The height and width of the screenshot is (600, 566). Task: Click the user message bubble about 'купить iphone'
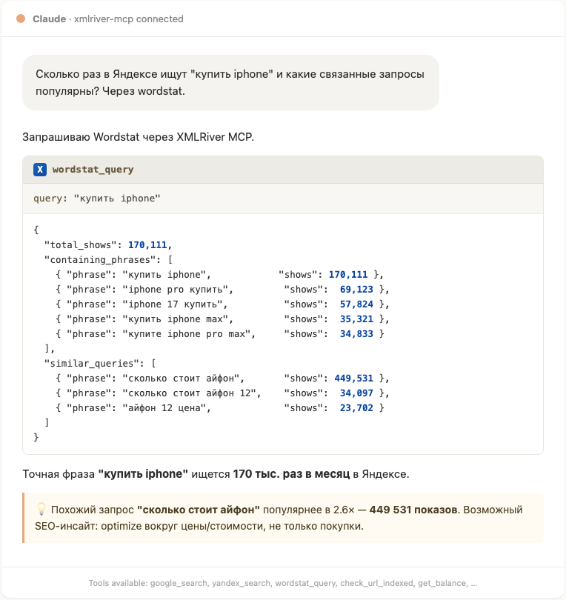[x=230, y=83]
